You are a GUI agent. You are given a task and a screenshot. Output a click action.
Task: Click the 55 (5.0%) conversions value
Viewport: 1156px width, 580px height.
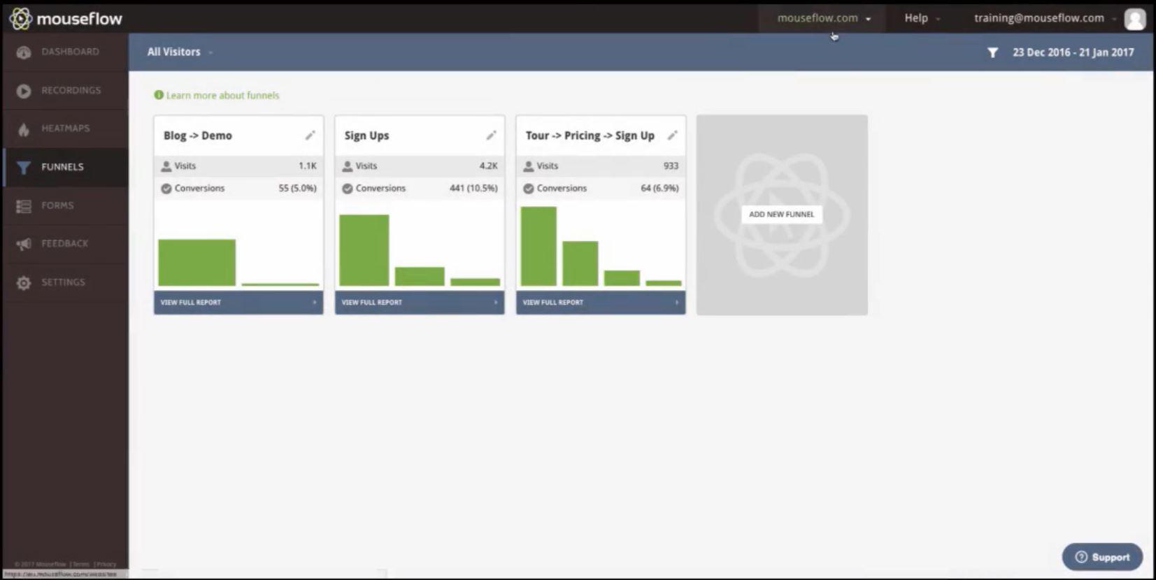pos(297,189)
